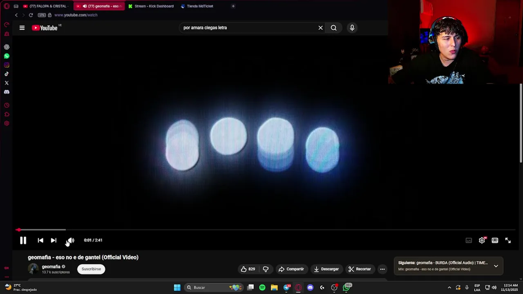Image resolution: width=523 pixels, height=294 pixels.
Task: Select the geomafia - eso no tab
Action: pyautogui.click(x=100, y=6)
